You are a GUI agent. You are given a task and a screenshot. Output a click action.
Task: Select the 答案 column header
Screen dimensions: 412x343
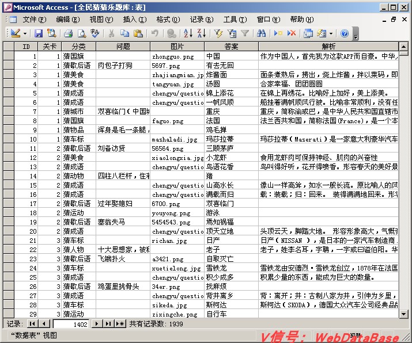click(x=232, y=47)
